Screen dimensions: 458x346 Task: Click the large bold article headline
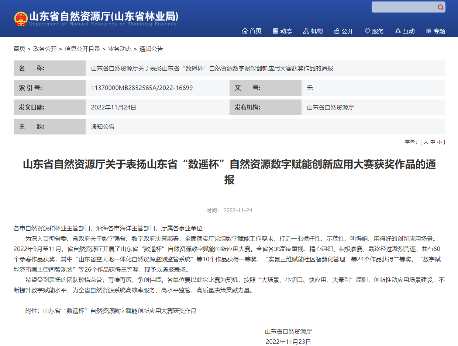click(229, 172)
